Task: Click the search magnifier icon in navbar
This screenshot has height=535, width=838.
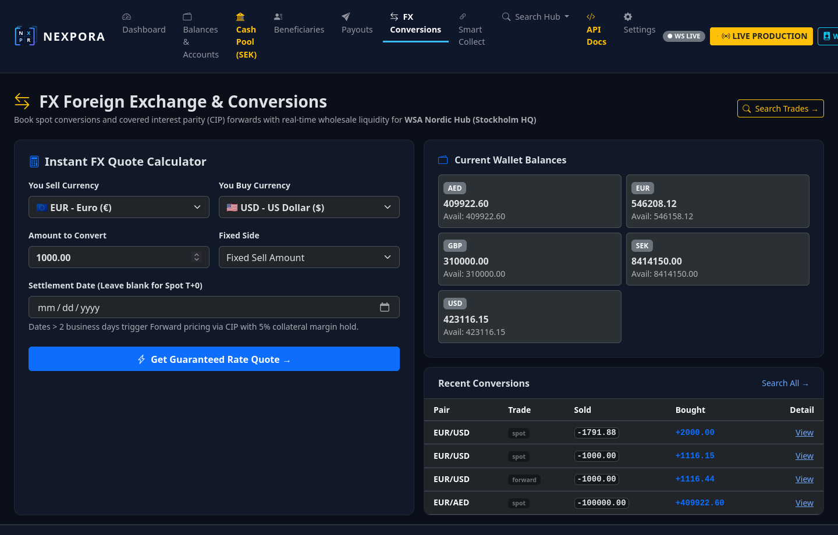Action: [506, 17]
